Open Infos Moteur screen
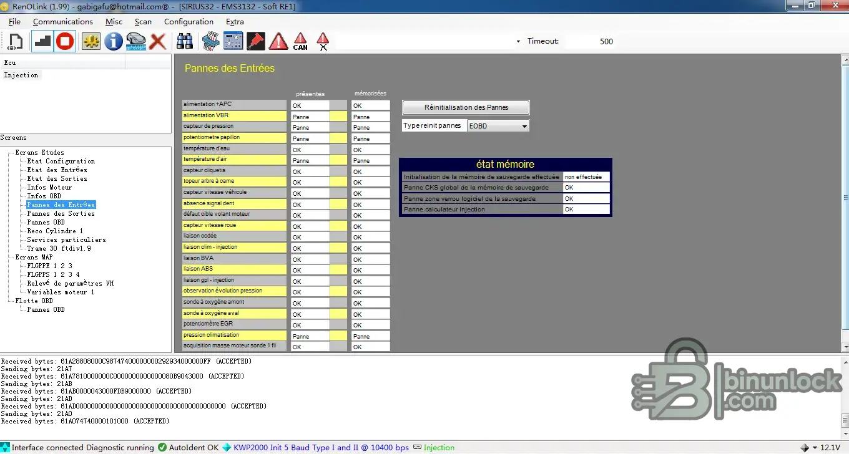Viewport: 849px width, 454px height. point(49,187)
